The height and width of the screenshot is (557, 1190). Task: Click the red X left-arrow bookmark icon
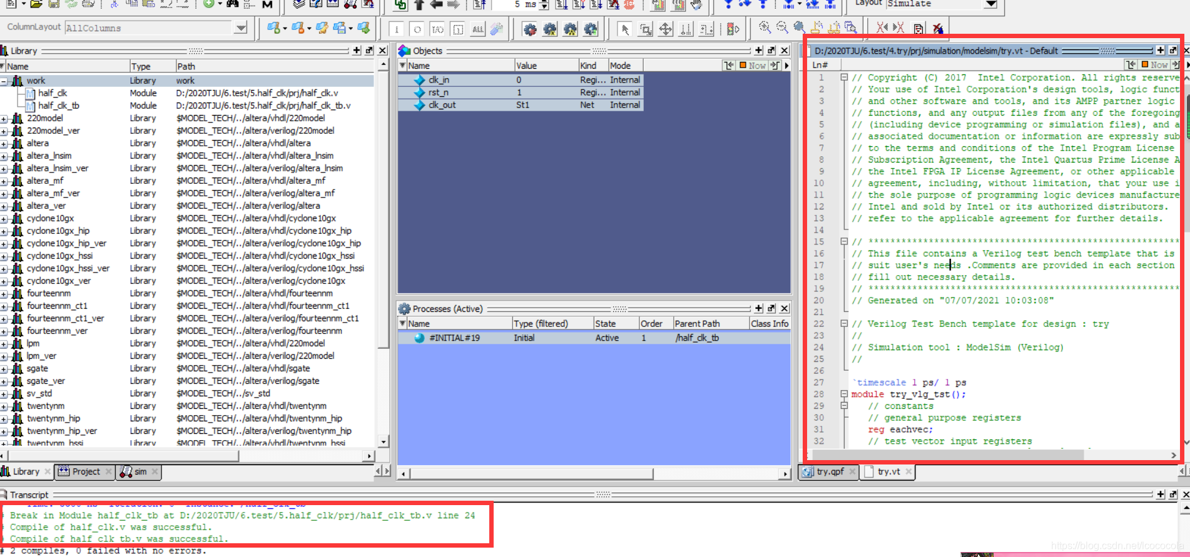click(x=882, y=28)
